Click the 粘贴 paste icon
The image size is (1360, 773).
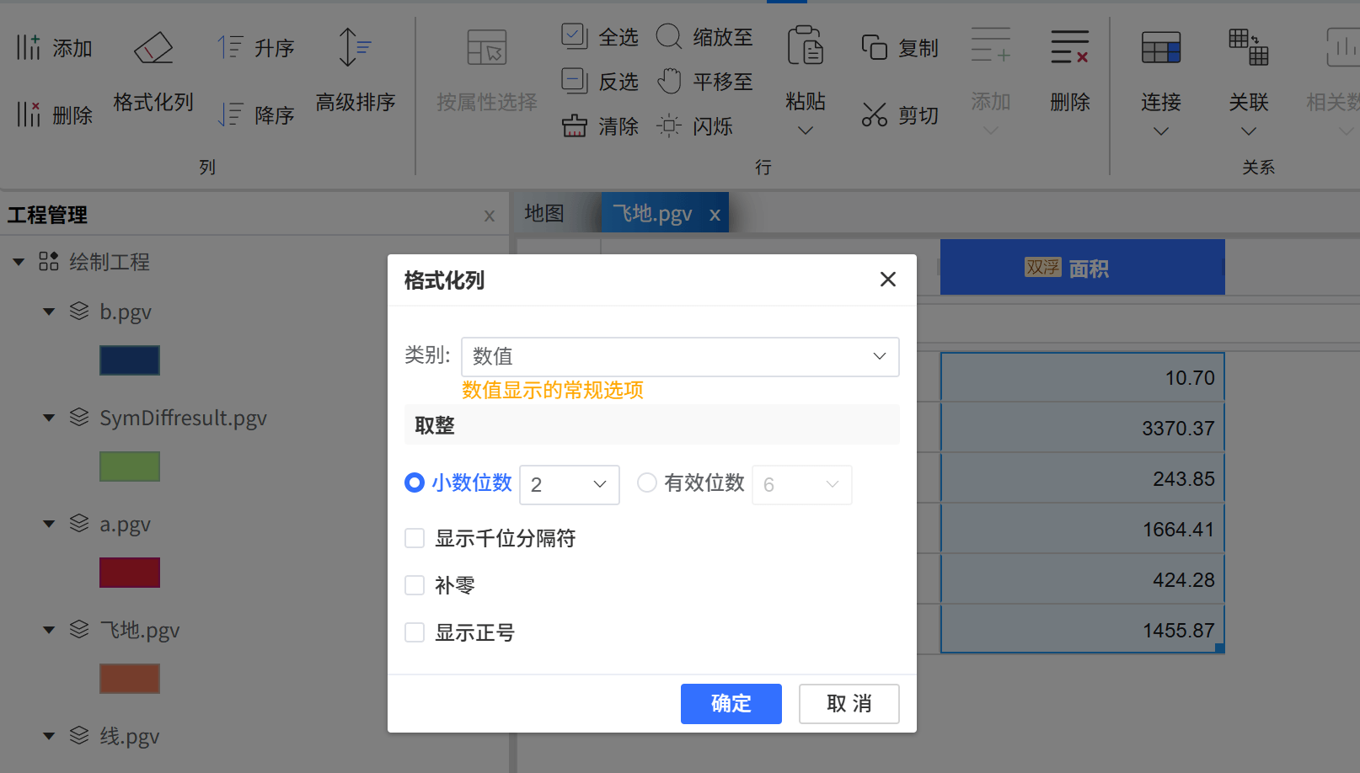805,46
